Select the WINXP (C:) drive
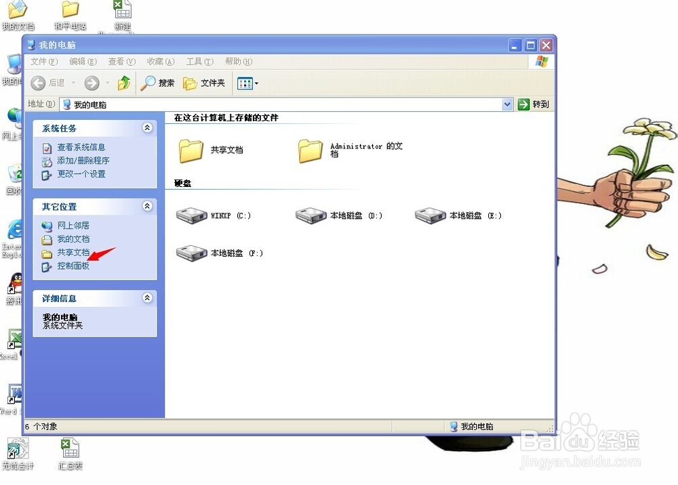 click(x=214, y=215)
